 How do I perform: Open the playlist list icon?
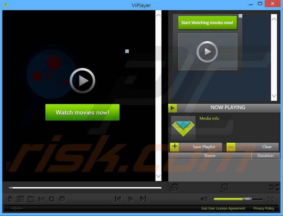tap(21, 199)
